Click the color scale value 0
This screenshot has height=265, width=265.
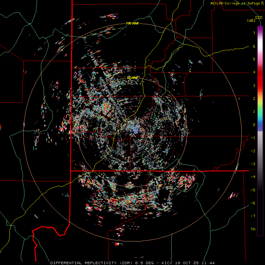pos(254,125)
